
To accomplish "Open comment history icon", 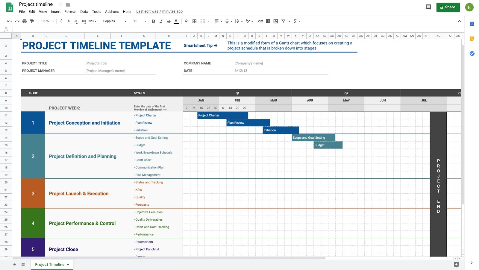I will 428,7.
